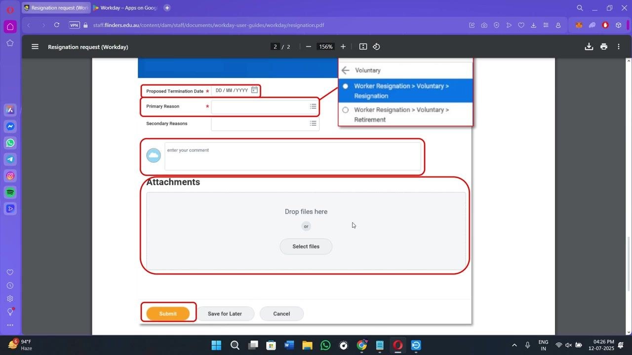Toggle the VPN badge in address bar
The width and height of the screenshot is (632, 355).
[x=74, y=25]
